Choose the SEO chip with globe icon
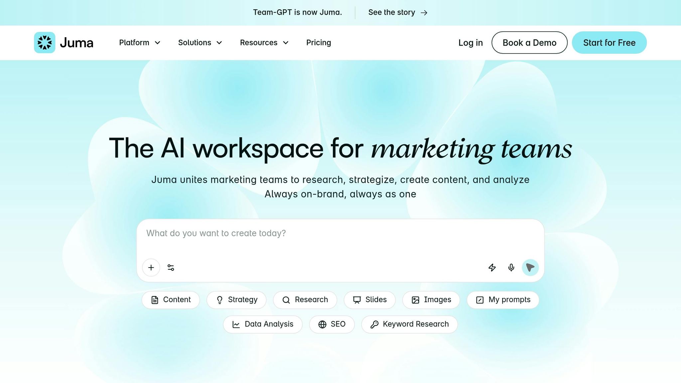 pyautogui.click(x=332, y=324)
